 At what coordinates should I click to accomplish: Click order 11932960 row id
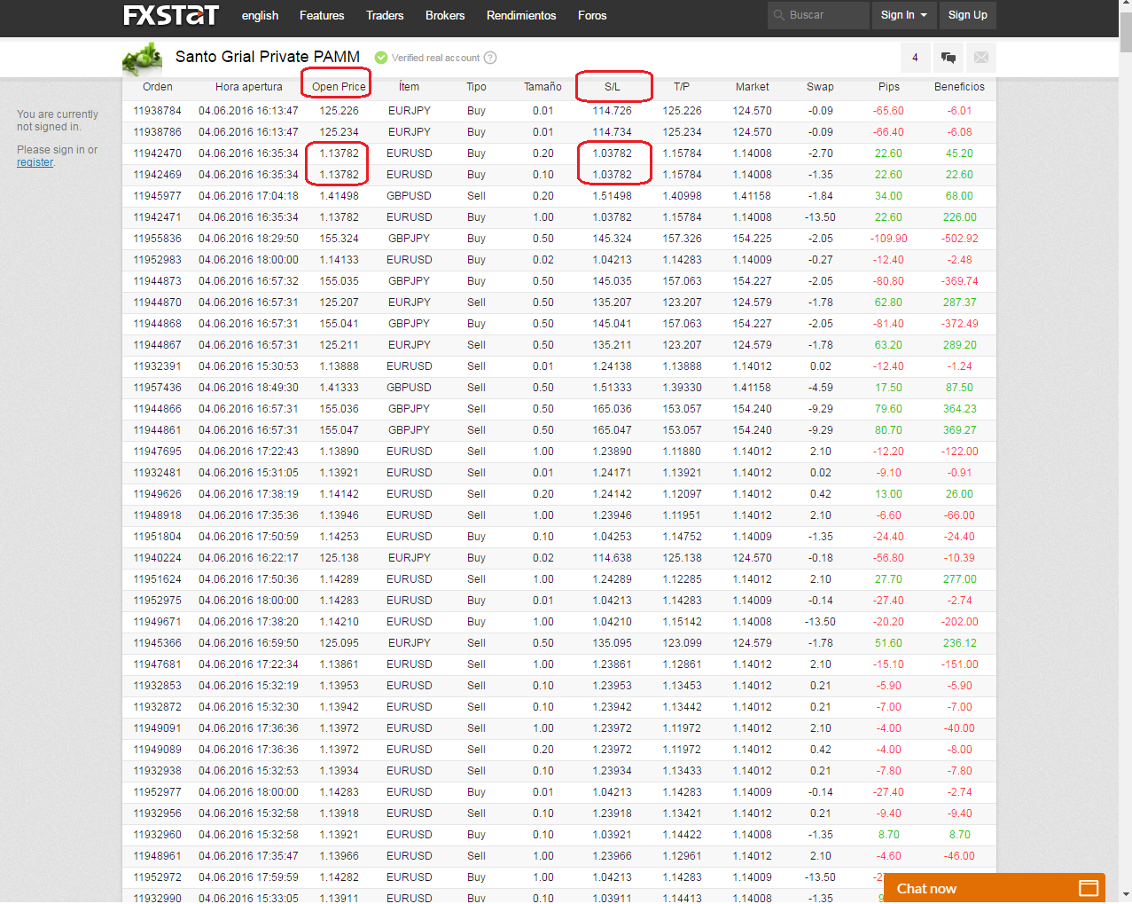(158, 835)
